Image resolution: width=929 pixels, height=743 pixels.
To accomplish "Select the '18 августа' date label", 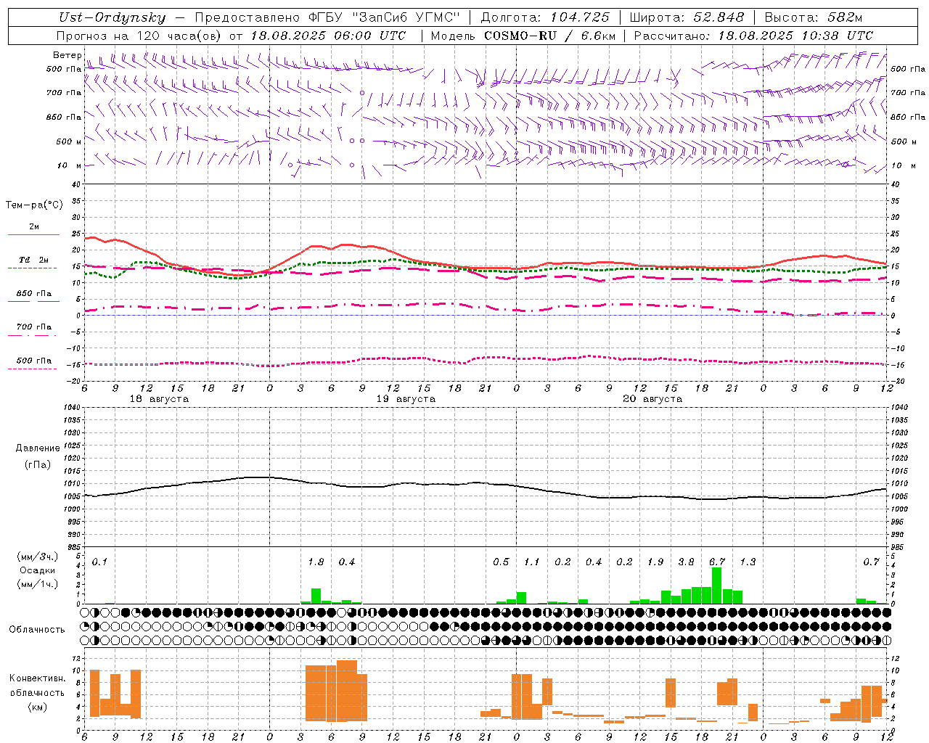I will [x=159, y=399].
